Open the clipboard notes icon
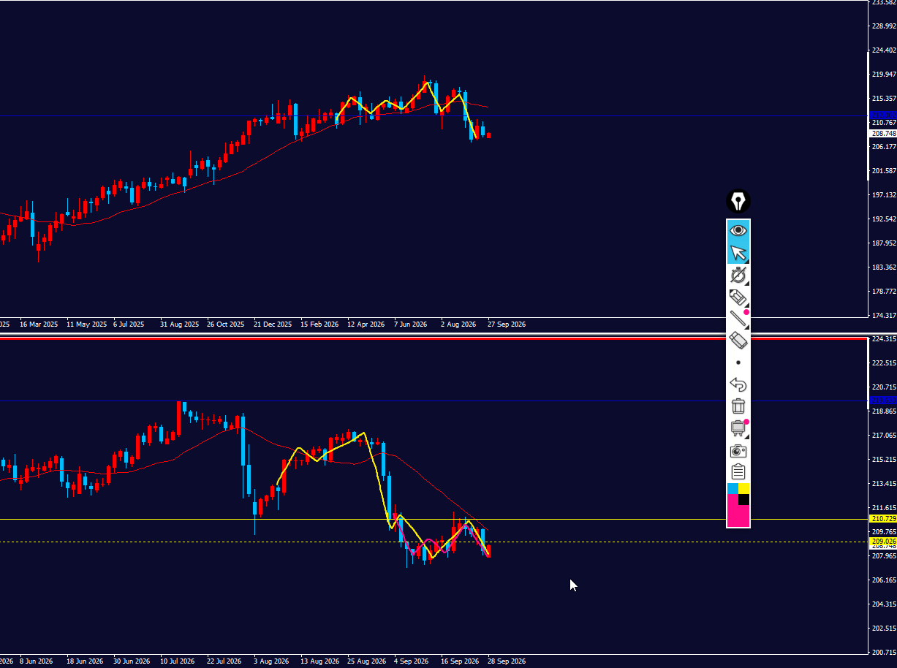 tap(738, 472)
